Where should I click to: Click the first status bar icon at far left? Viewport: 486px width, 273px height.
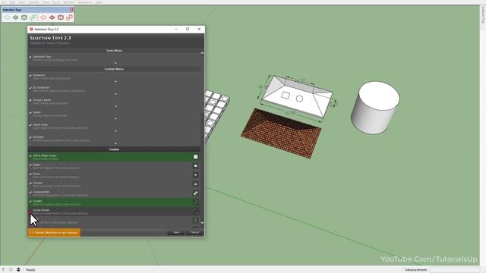point(3,270)
